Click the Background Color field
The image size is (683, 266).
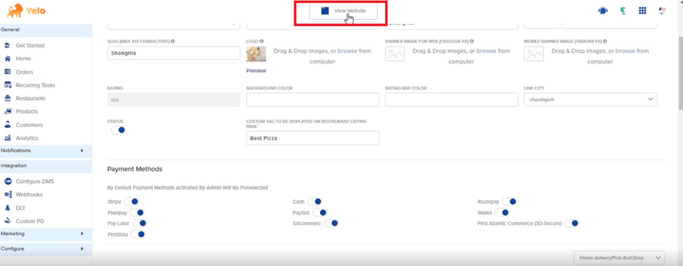coord(312,100)
